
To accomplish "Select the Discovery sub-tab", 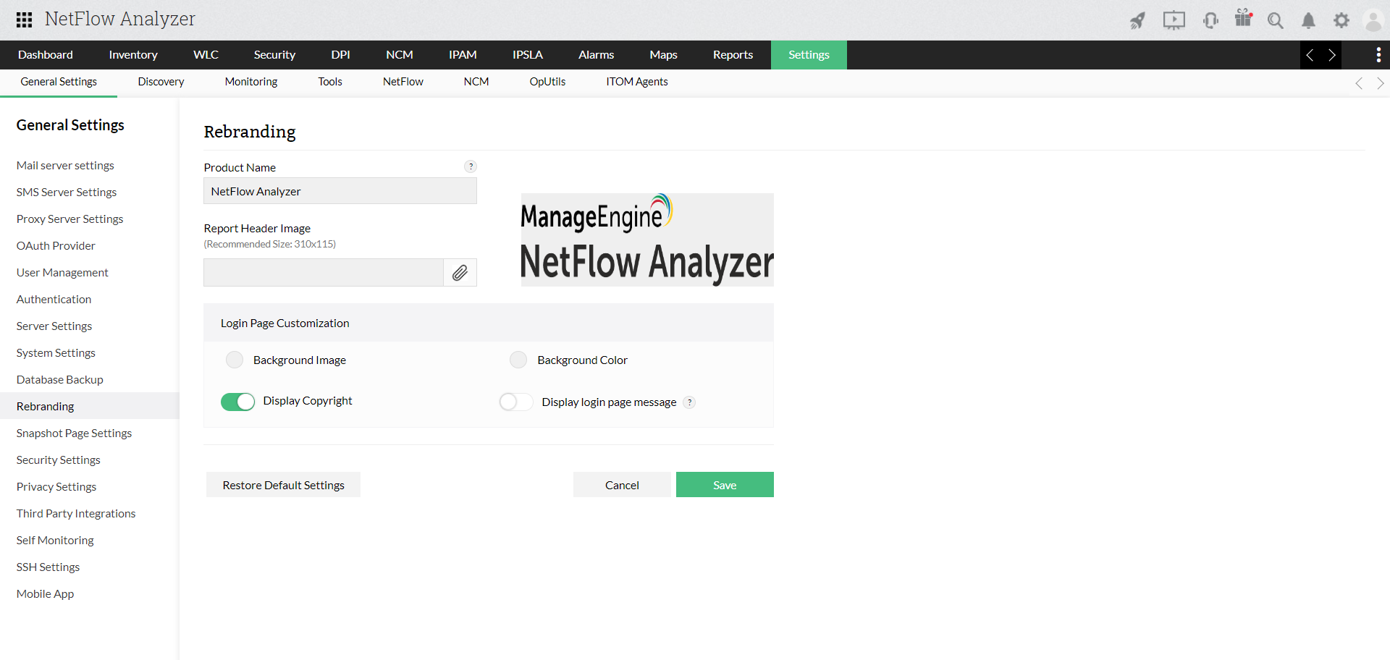I will pos(161,82).
